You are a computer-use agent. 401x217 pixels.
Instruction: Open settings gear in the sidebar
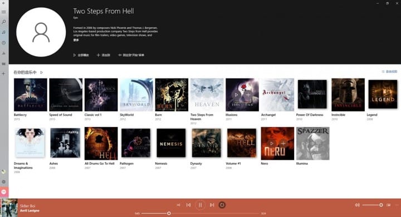3,182
